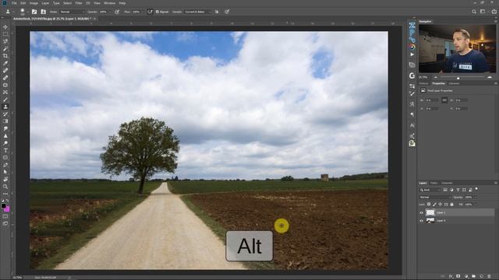Select the Crop tool

pos(5,56)
